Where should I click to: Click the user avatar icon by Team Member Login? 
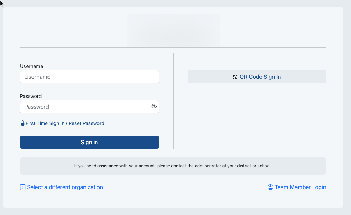coord(270,187)
